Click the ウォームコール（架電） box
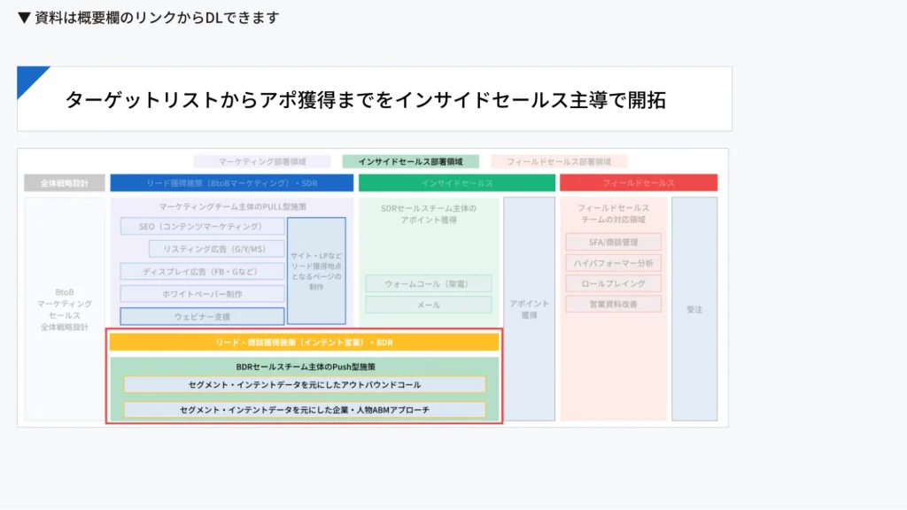Viewport: 907px width, 510px height. pyautogui.click(x=428, y=284)
